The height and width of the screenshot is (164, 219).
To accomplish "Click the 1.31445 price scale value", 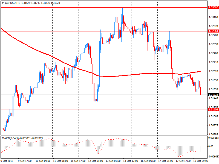I will coord(214,98).
